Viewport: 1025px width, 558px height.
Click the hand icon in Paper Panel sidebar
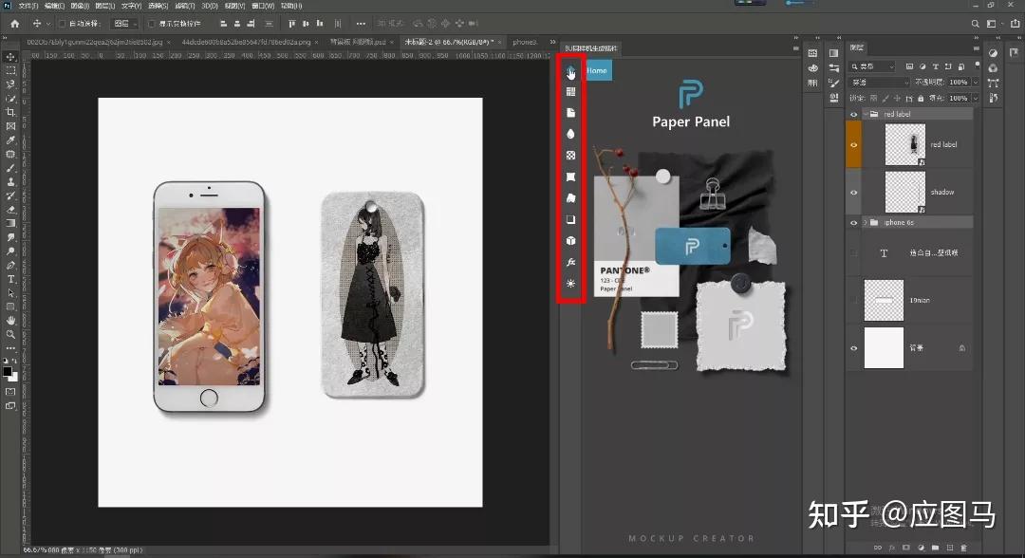tap(570, 72)
